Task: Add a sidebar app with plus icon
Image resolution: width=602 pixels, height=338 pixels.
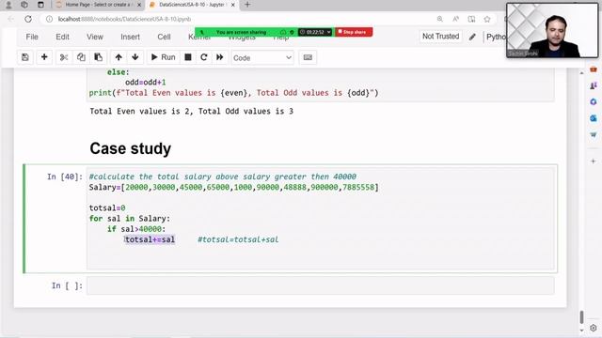Action: coord(594,161)
